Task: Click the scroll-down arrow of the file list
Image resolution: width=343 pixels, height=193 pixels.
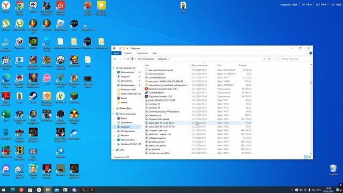Action: [x=311, y=153]
